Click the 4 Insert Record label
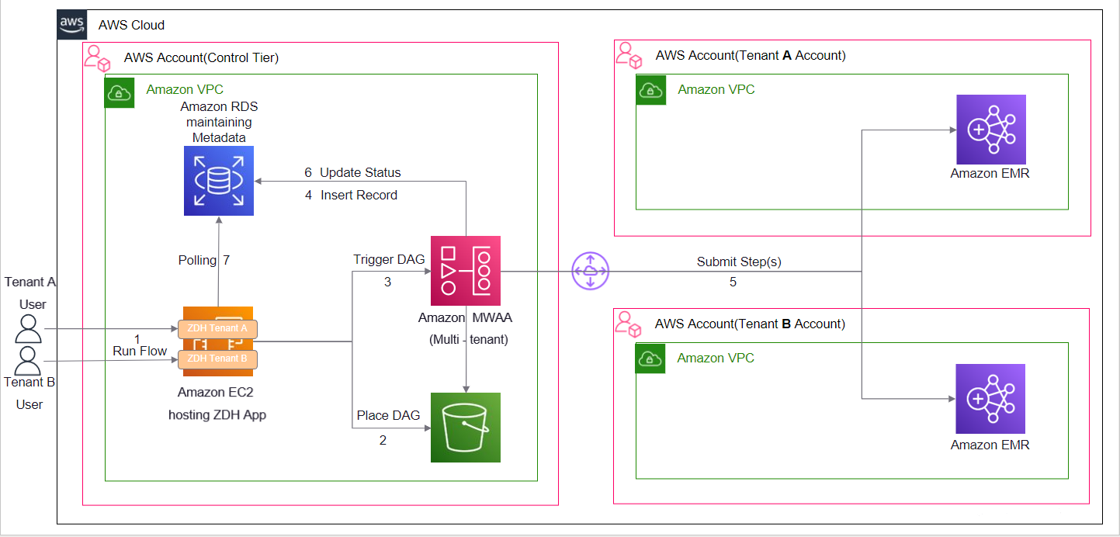Screen dimensions: 1120x537 click(x=351, y=195)
